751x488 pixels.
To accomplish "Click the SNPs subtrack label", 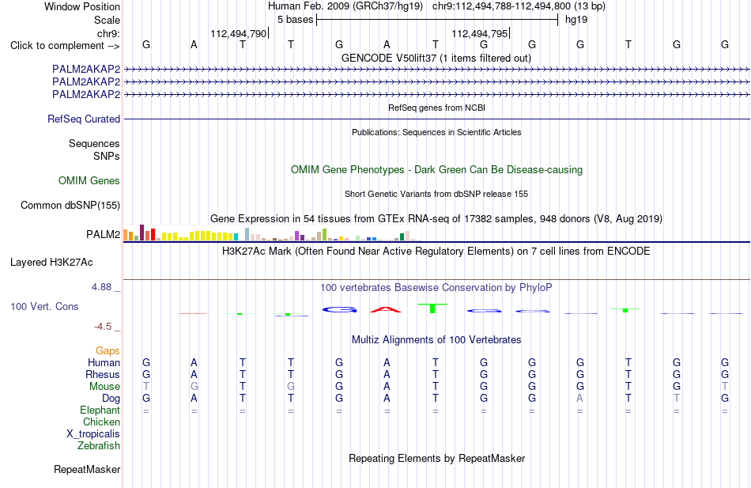I will pyautogui.click(x=107, y=157).
